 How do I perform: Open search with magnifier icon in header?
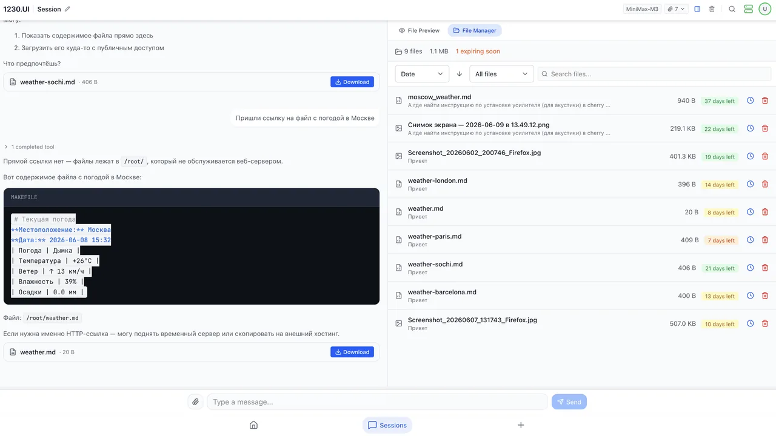[732, 9]
